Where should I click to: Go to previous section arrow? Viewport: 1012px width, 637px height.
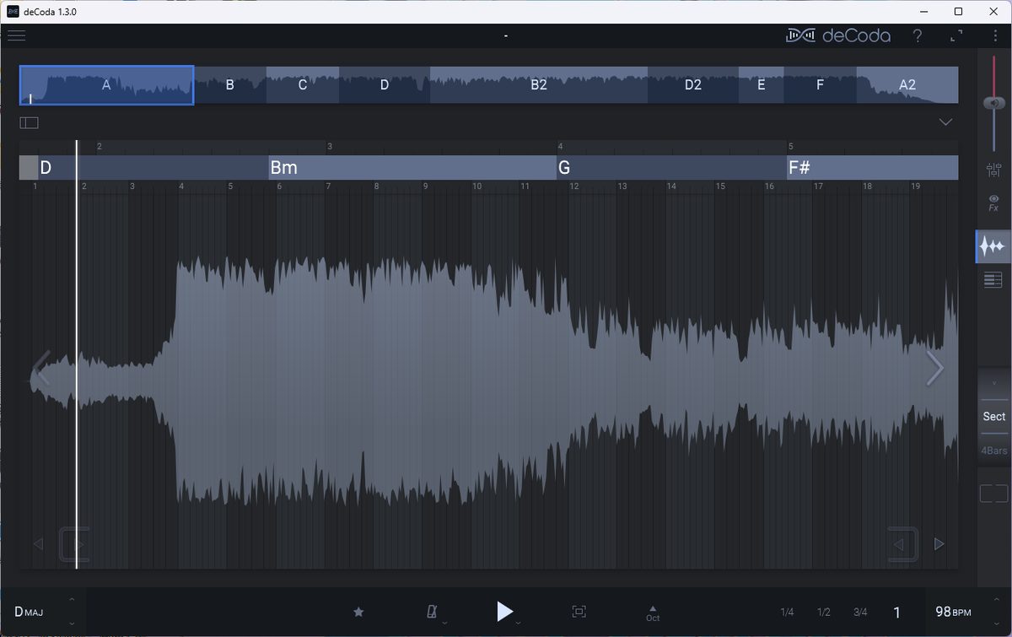click(x=40, y=369)
